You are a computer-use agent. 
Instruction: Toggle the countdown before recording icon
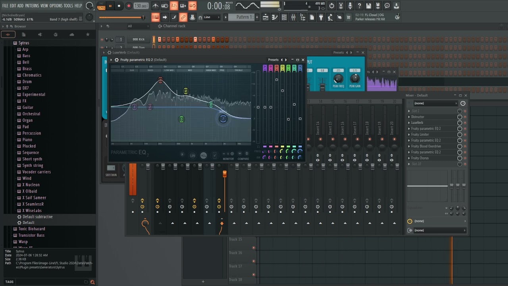pyautogui.click(x=174, y=6)
